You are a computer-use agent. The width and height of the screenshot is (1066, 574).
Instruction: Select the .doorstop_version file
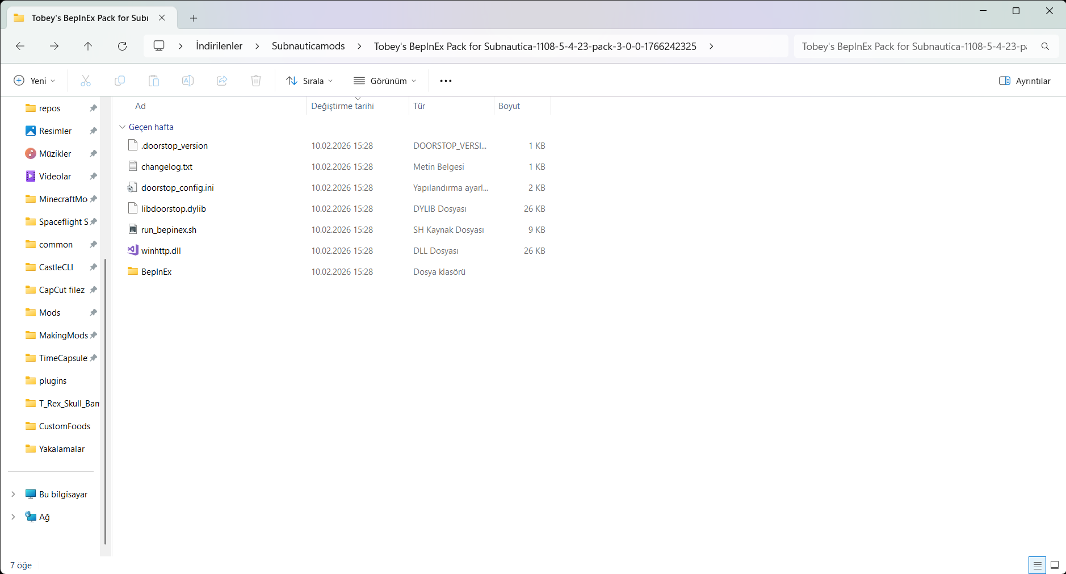174,146
